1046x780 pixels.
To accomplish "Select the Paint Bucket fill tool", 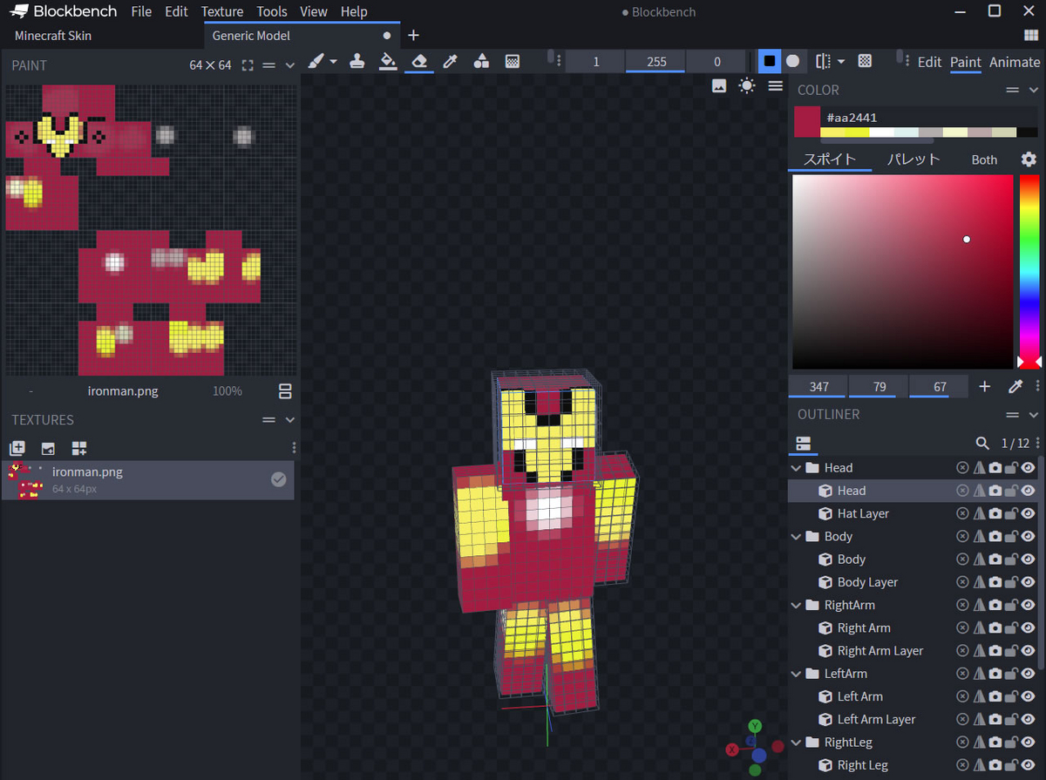I will click(388, 62).
